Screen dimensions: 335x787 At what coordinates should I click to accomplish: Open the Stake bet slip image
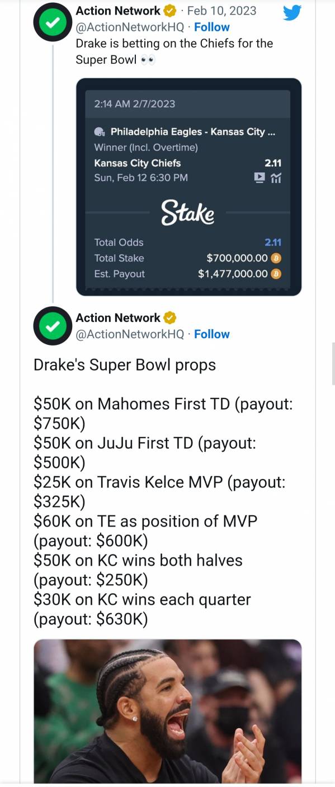189,187
